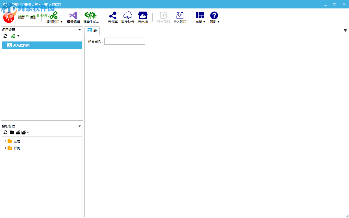Expand the 样例 template folder

coord(5,148)
